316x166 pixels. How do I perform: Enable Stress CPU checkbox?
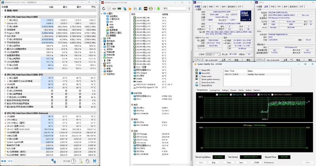[200, 70]
